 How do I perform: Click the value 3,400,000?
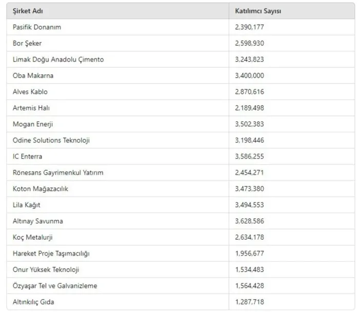click(x=249, y=75)
